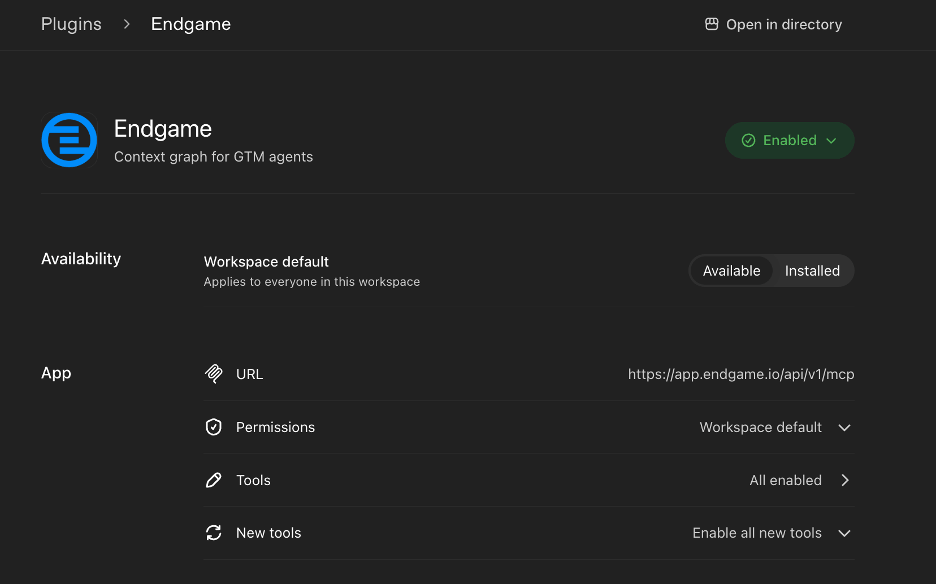The image size is (936, 584).
Task: Click the green checkmark icon in Enabled
Action: pos(748,140)
